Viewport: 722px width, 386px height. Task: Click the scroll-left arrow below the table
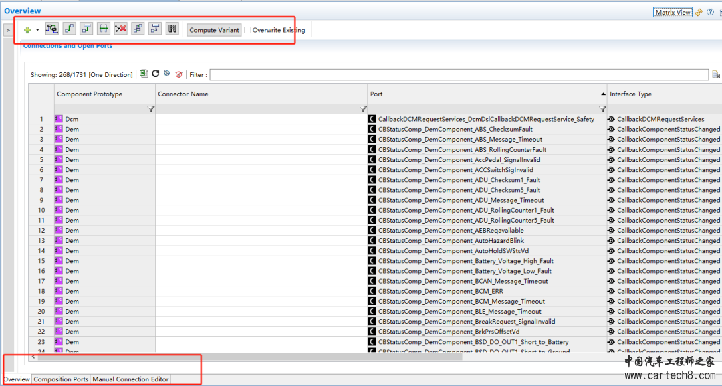point(33,357)
